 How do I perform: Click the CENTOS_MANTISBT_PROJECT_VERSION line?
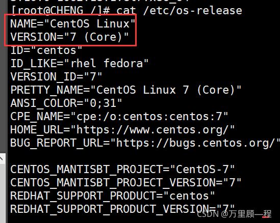tap(125, 183)
